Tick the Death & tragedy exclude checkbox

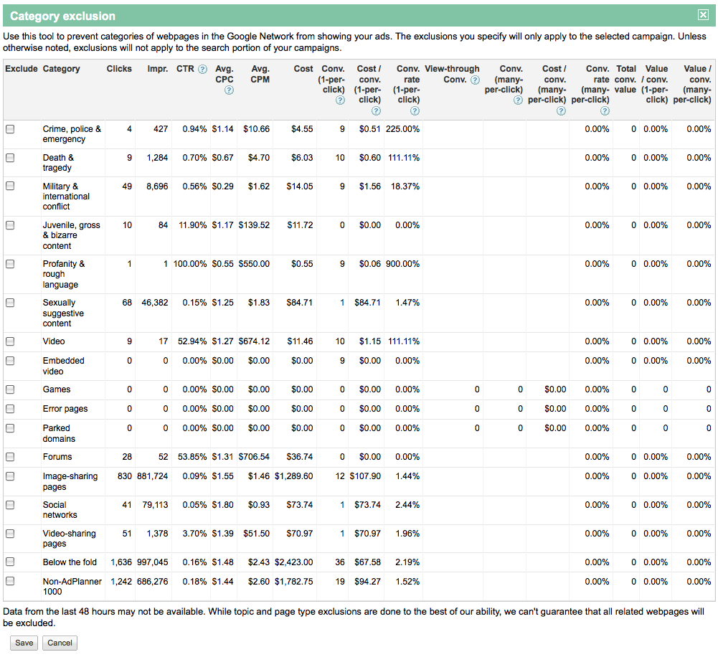click(x=10, y=158)
